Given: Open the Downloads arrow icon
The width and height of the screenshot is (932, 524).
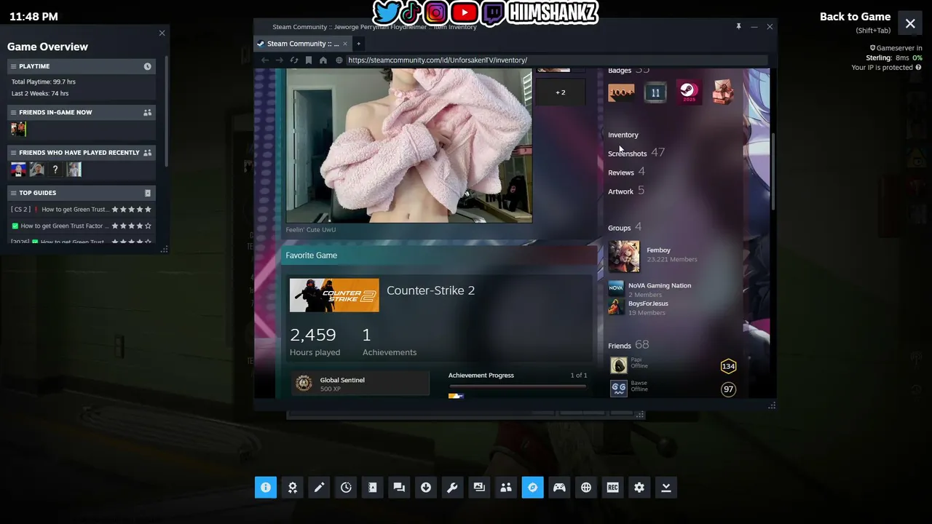Looking at the screenshot, I should (x=426, y=488).
